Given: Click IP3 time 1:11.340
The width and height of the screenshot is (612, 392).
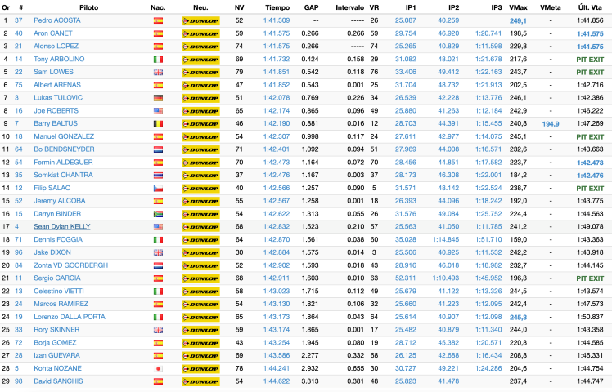Looking at the screenshot, I should 488,330.
